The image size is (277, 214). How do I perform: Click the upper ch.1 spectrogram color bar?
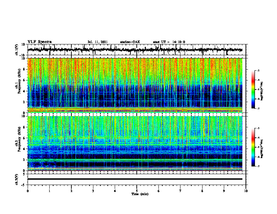tap(253, 90)
